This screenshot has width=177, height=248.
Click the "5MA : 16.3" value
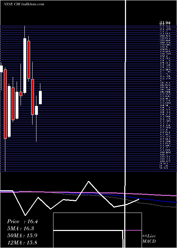(x=21, y=229)
